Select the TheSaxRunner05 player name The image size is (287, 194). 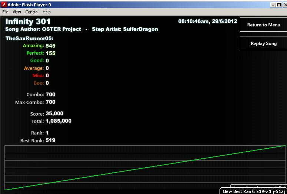[x=29, y=38]
